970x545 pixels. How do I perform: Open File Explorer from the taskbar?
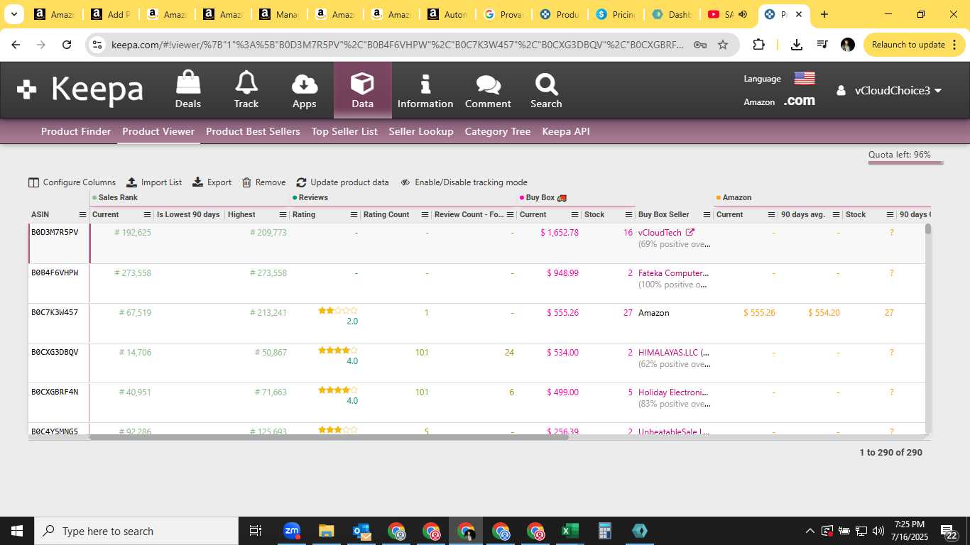(327, 531)
